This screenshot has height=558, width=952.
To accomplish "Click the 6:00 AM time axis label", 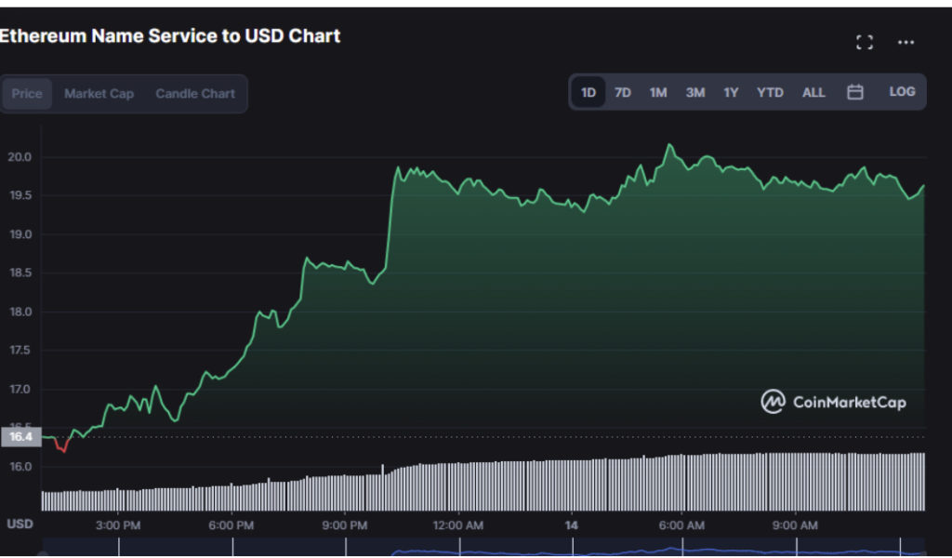I will click(681, 525).
